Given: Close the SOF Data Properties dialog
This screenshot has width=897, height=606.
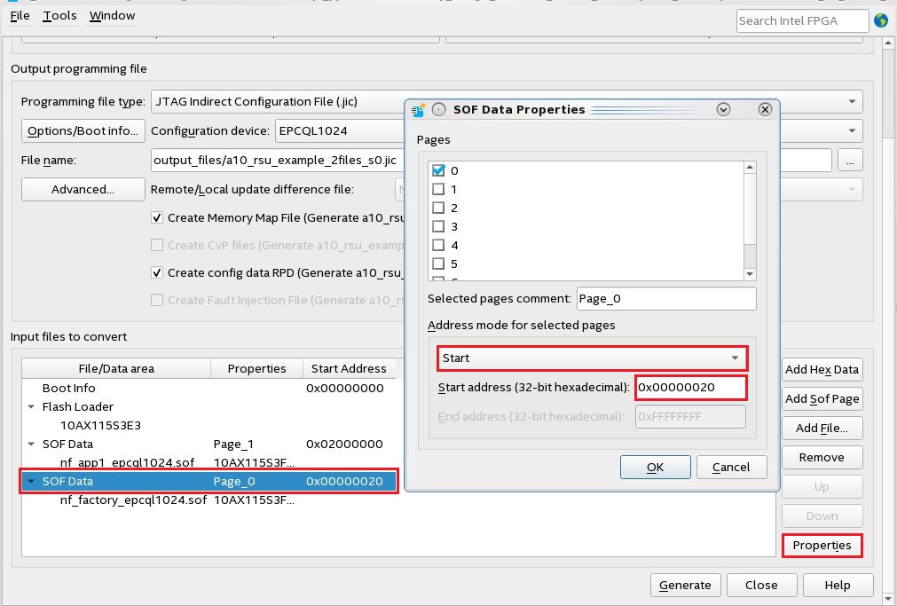Looking at the screenshot, I should point(765,109).
